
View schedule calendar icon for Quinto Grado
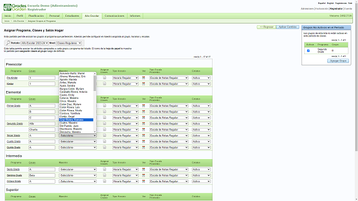pos(143,147)
